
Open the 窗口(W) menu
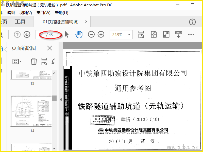click(43, 13)
